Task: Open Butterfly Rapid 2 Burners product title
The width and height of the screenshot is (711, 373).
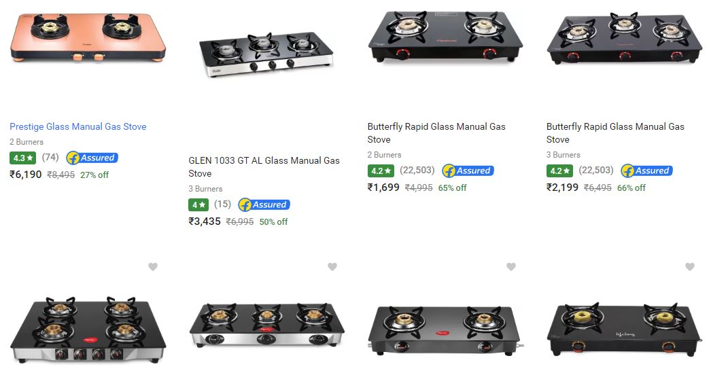Action: (x=436, y=132)
